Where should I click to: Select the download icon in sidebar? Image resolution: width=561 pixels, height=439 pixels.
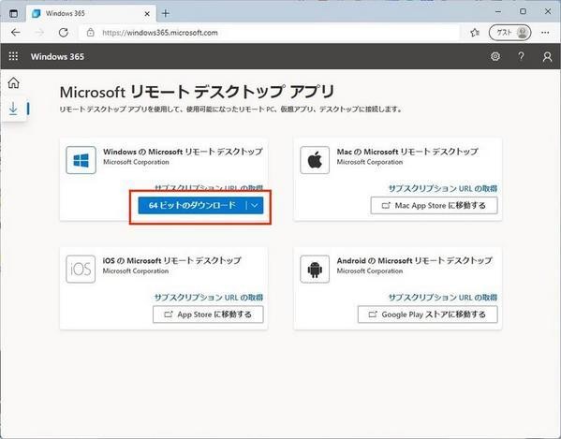13,109
